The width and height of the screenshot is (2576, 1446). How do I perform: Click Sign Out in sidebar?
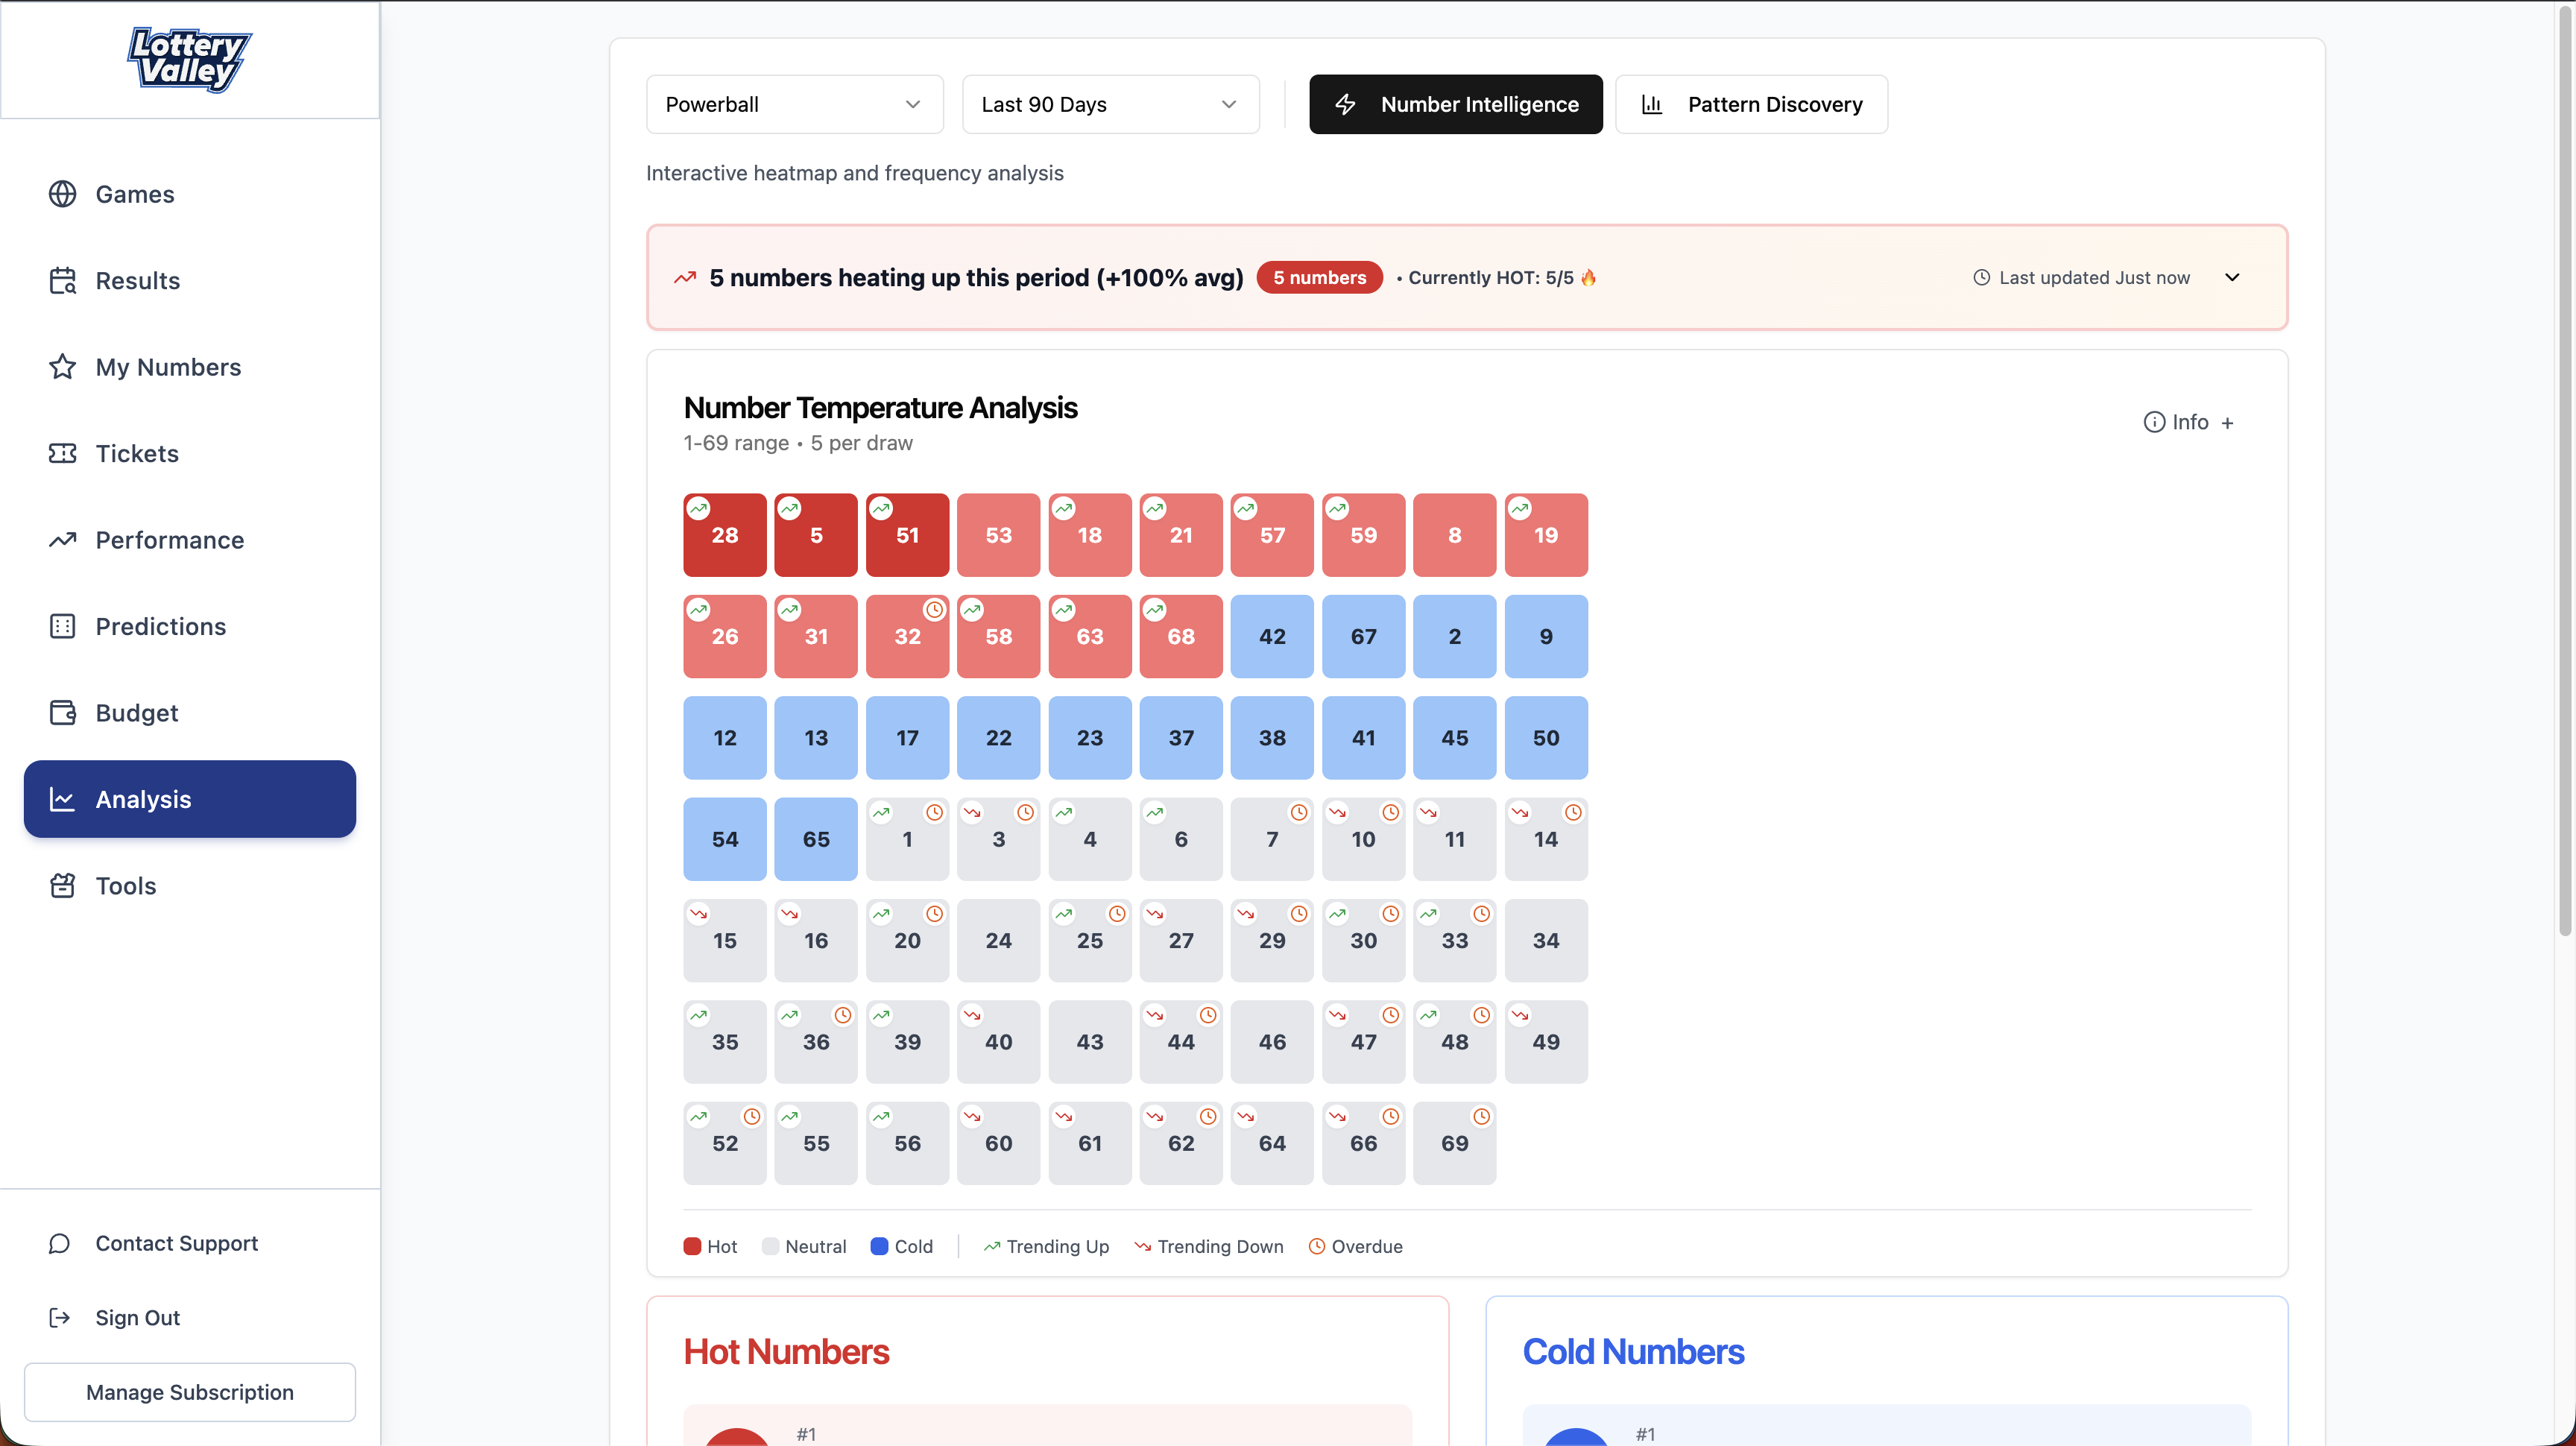pos(137,1317)
